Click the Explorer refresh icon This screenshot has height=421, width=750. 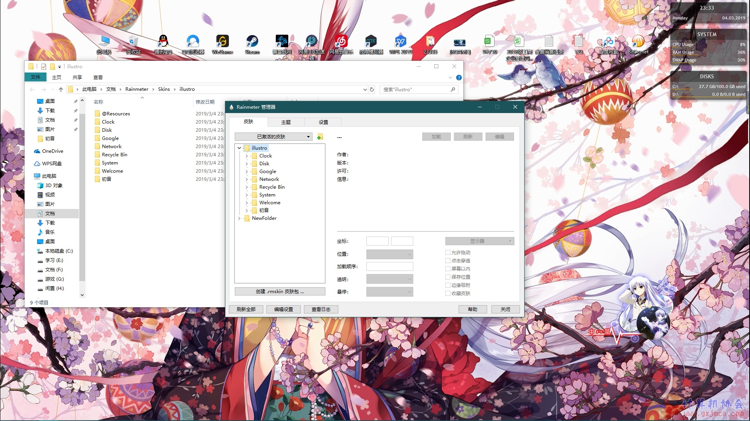click(x=372, y=89)
